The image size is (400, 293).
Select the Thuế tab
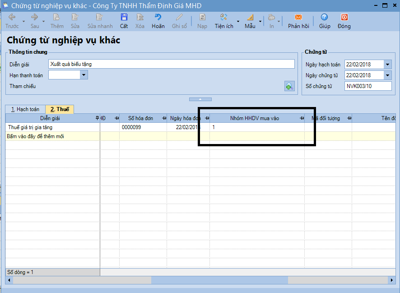click(x=60, y=109)
